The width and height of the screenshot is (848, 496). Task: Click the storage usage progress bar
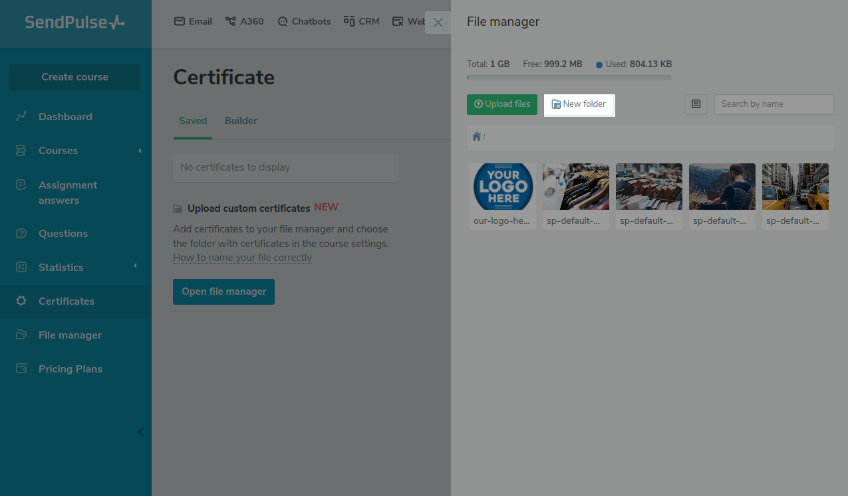pyautogui.click(x=569, y=78)
